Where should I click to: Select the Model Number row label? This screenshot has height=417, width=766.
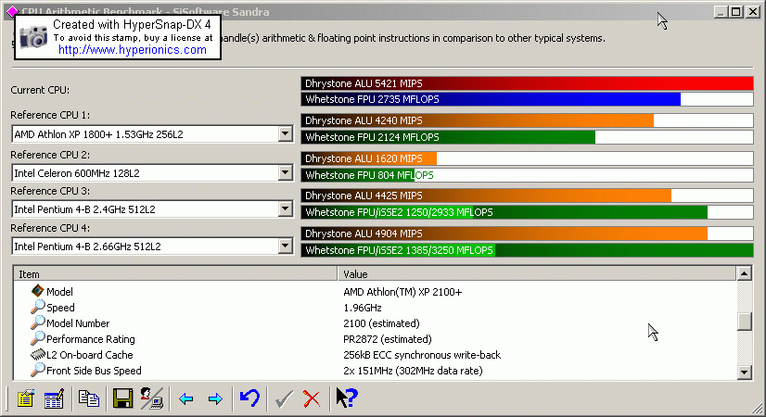[78, 323]
